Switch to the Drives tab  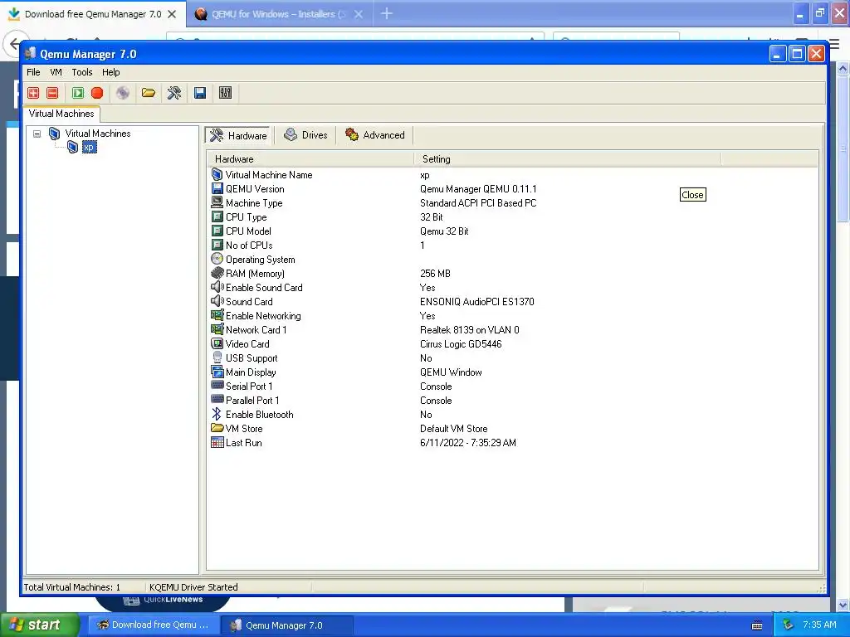pyautogui.click(x=305, y=135)
